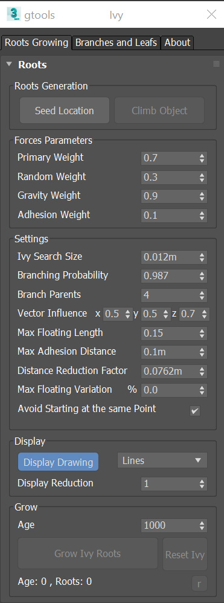
Task: Toggle Avoid Starting at the same Point checkbox
Action: pos(195,411)
